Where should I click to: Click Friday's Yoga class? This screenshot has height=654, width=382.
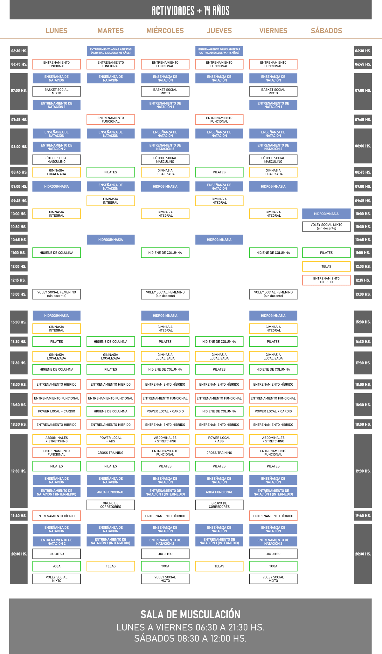click(x=273, y=566)
